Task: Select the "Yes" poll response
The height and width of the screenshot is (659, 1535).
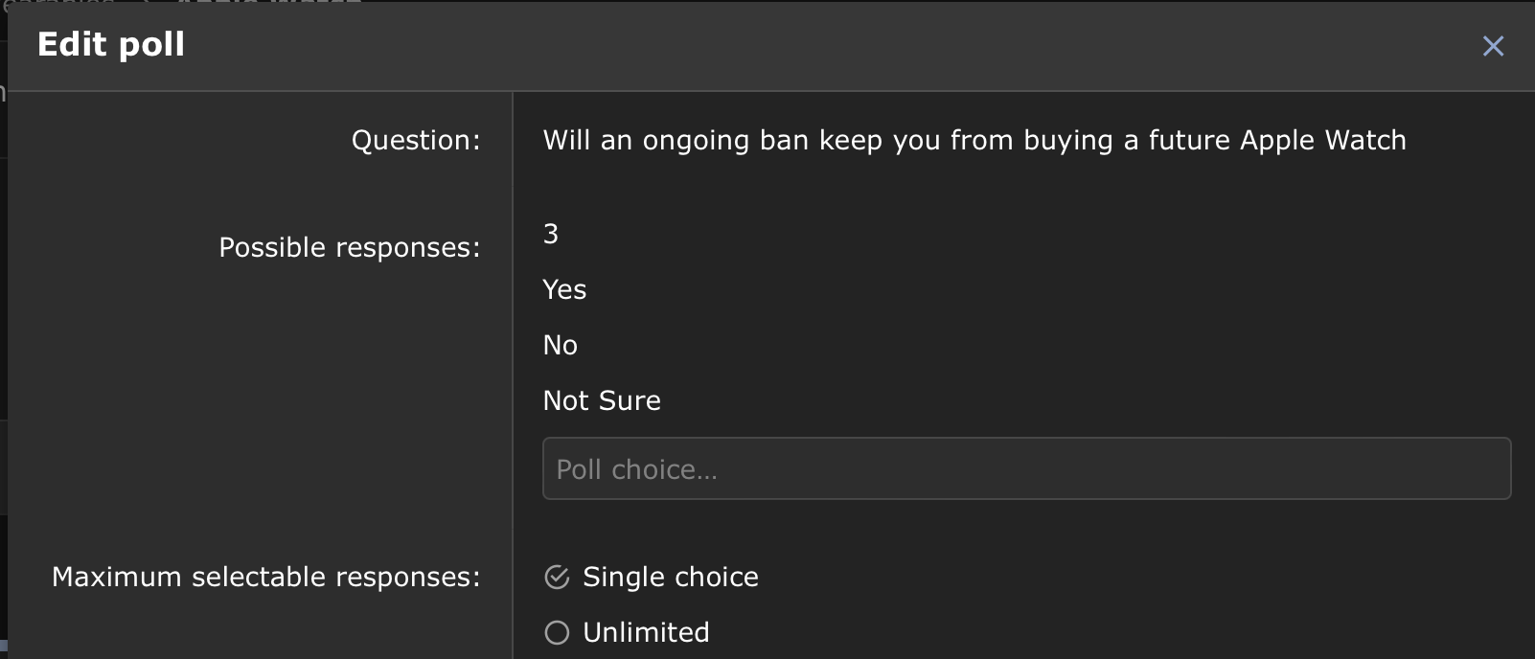Action: point(564,289)
